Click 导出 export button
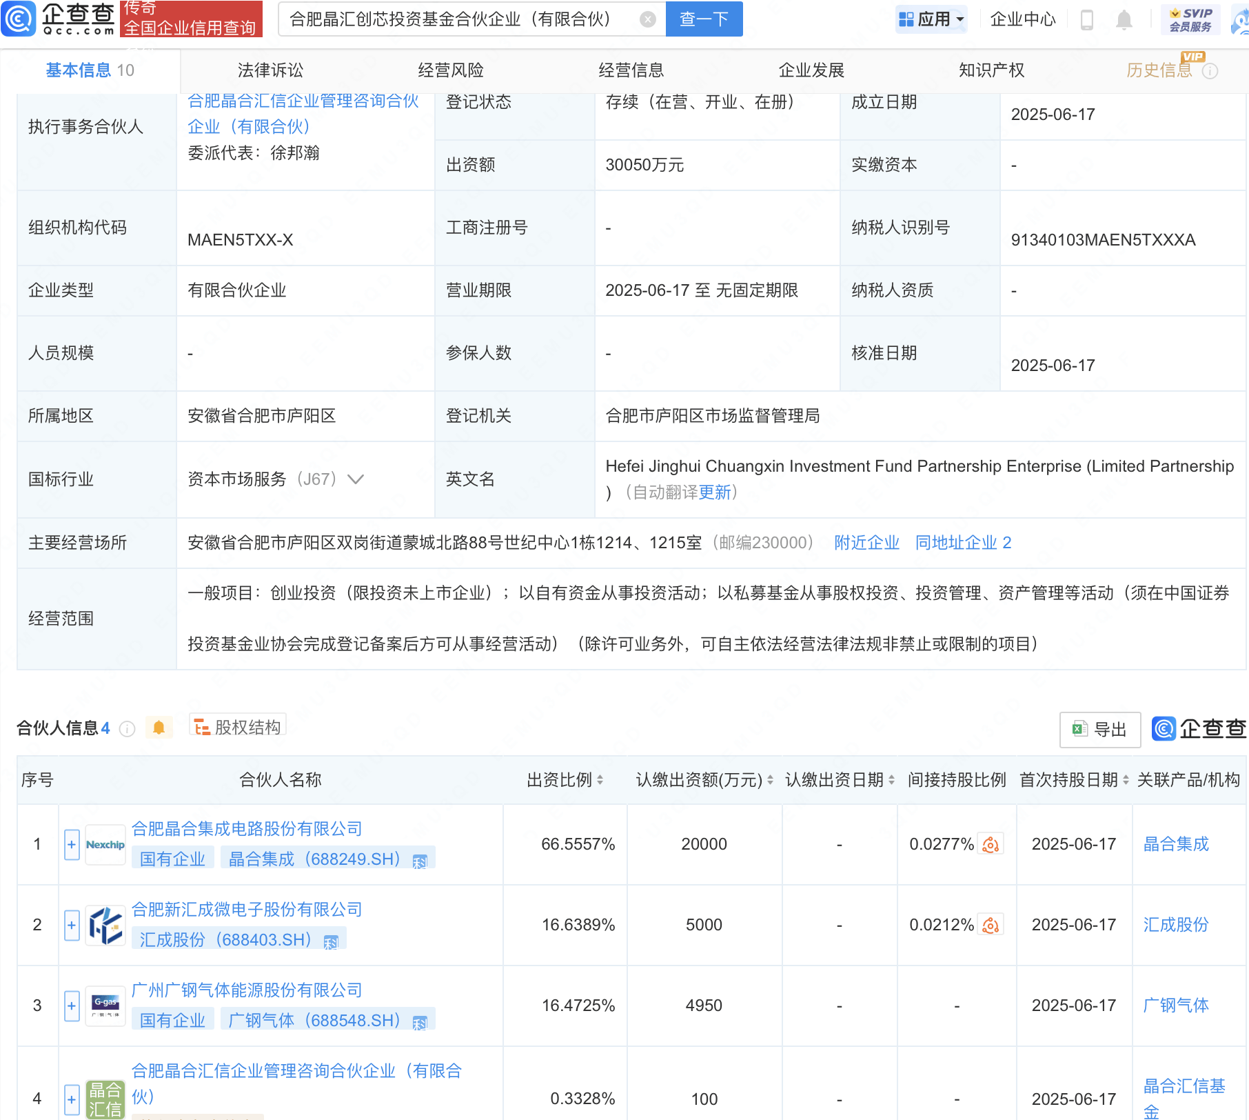1249x1120 pixels. click(x=1099, y=730)
